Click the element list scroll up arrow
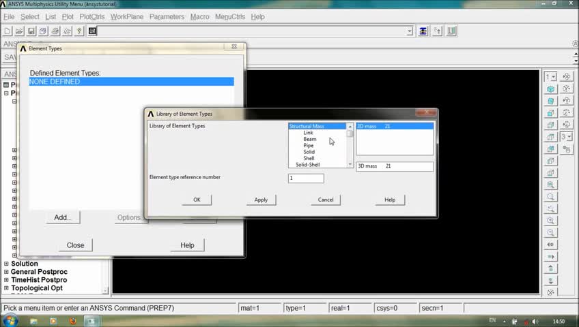The height and width of the screenshot is (327, 579). pyautogui.click(x=350, y=126)
